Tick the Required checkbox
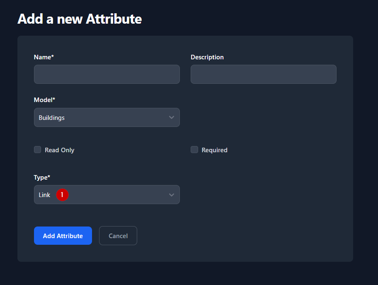This screenshot has width=378, height=285. pos(194,150)
